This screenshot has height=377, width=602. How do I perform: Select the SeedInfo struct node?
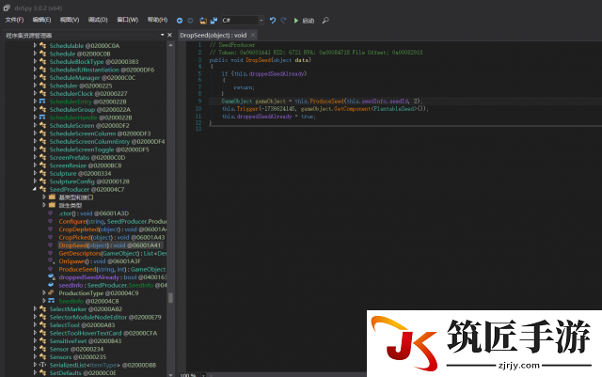click(88, 302)
